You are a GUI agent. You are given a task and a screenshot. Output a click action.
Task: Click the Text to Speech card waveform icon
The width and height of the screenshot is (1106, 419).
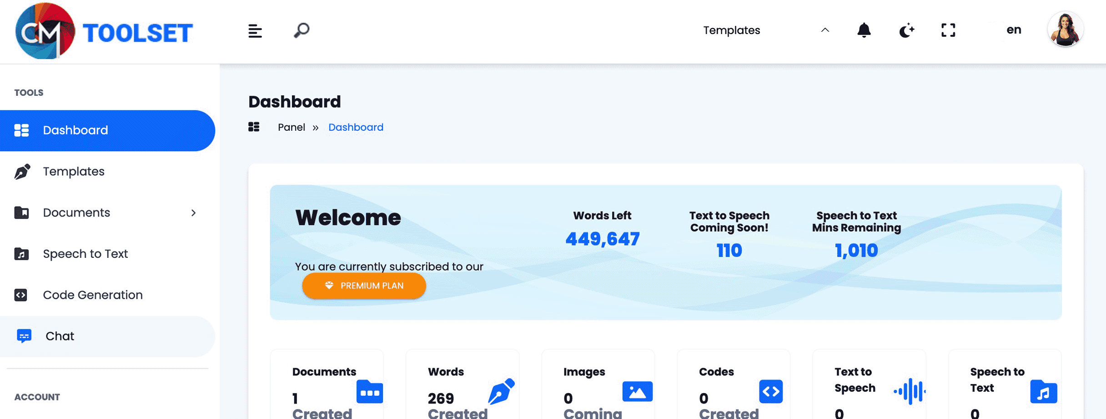click(x=910, y=391)
